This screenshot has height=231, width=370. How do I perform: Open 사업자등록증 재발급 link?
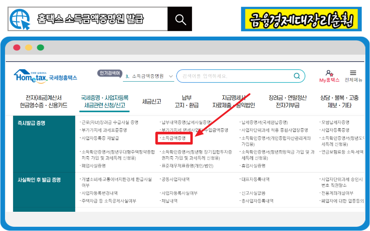click(x=100, y=138)
